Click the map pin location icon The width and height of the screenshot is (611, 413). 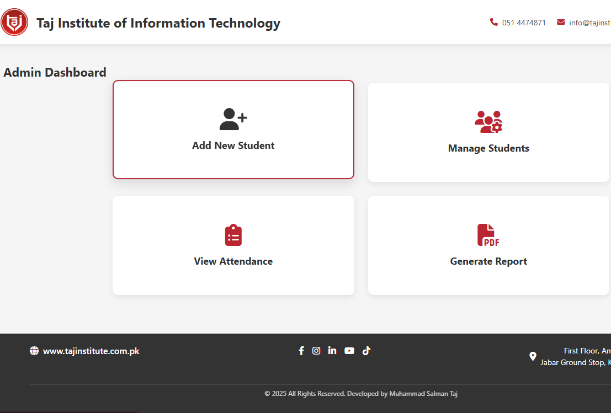pyautogui.click(x=533, y=356)
